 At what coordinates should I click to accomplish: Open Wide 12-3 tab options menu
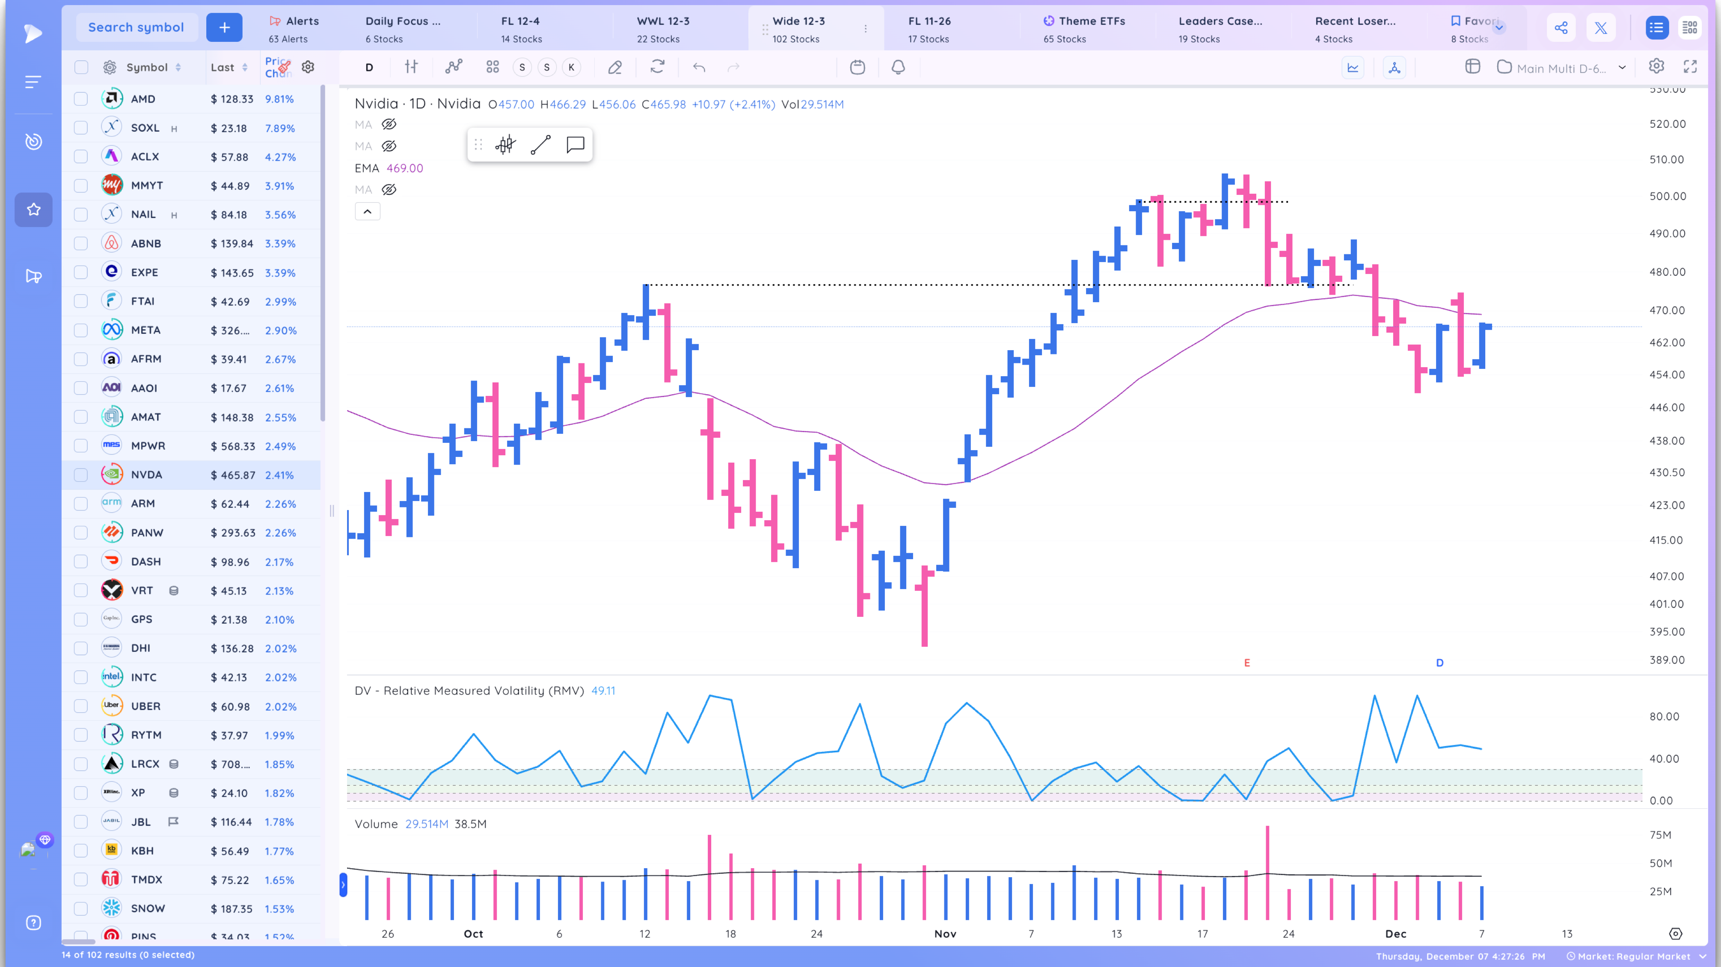[866, 29]
